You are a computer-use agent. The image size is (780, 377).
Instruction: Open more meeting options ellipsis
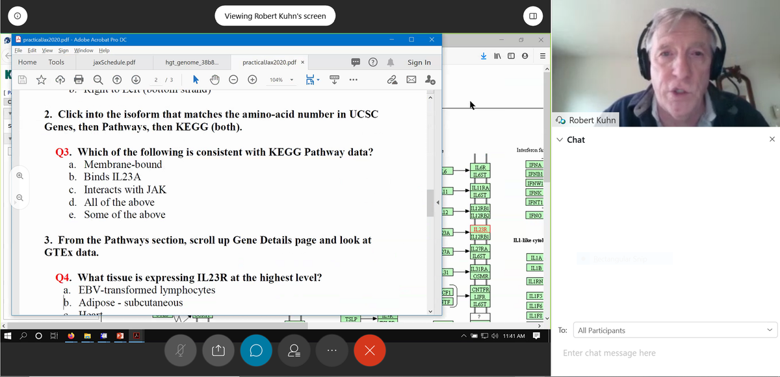(332, 350)
